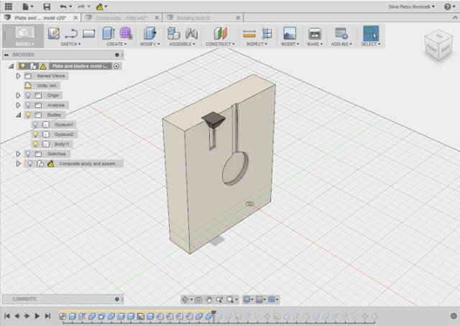The height and width of the screenshot is (326, 460).
Task: Show Sketches folder via its light bulb
Action: pyautogui.click(x=28, y=153)
